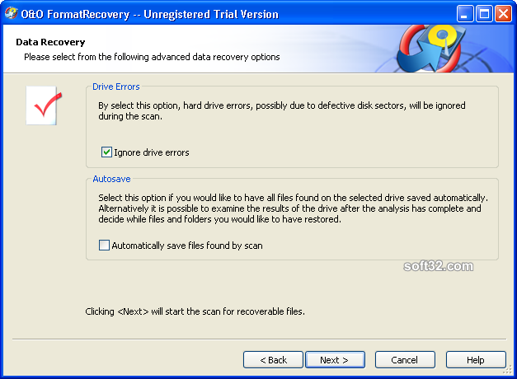Cancel the data recovery wizard
The width and height of the screenshot is (517, 379).
tap(405, 359)
